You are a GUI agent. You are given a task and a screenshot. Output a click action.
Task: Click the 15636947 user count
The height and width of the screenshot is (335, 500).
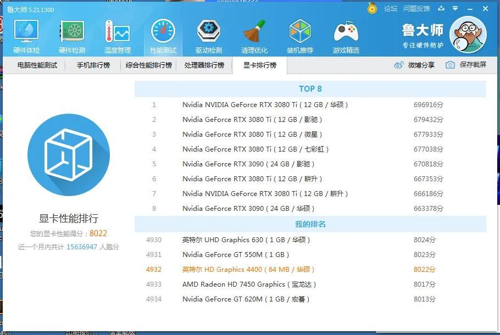(82, 247)
